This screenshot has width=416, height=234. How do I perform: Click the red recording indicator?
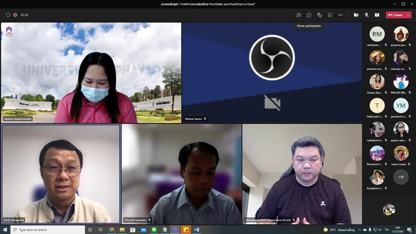(x=15, y=15)
